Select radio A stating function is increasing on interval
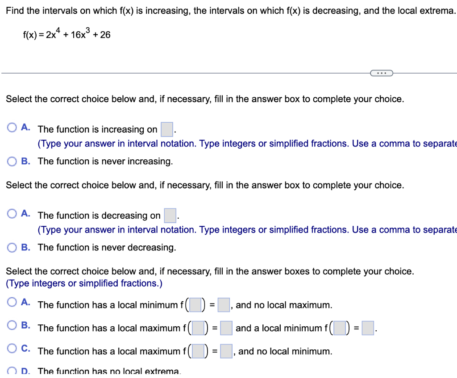This screenshot has width=457, height=378. (12, 127)
